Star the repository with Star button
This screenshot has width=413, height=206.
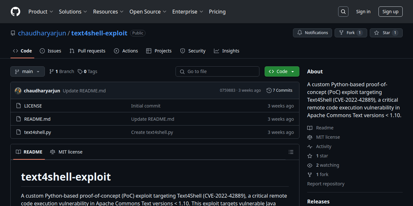(386, 33)
